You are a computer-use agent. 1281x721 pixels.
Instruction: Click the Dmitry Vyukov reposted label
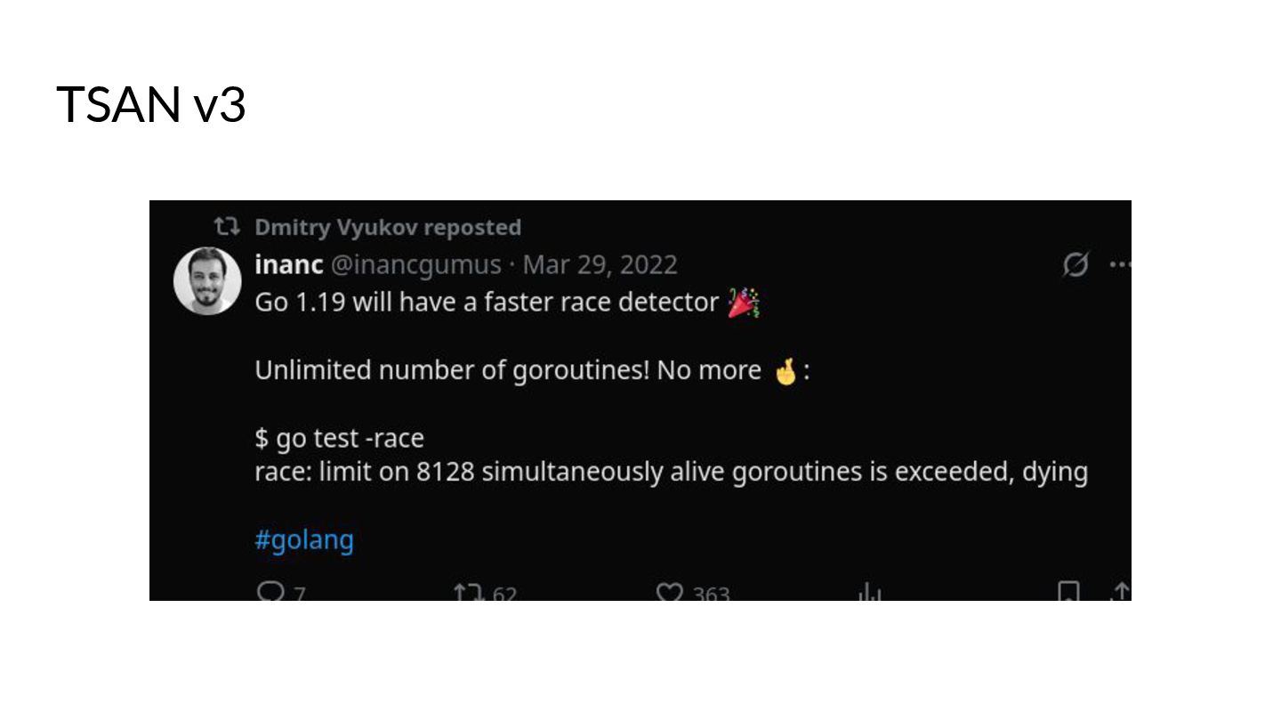point(388,228)
